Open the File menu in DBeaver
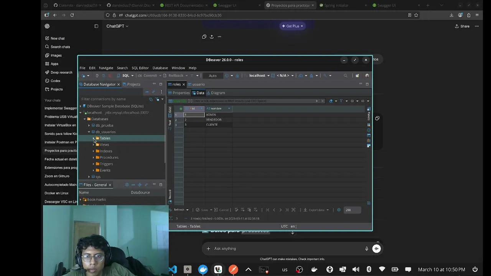The height and width of the screenshot is (276, 491). click(x=82, y=68)
